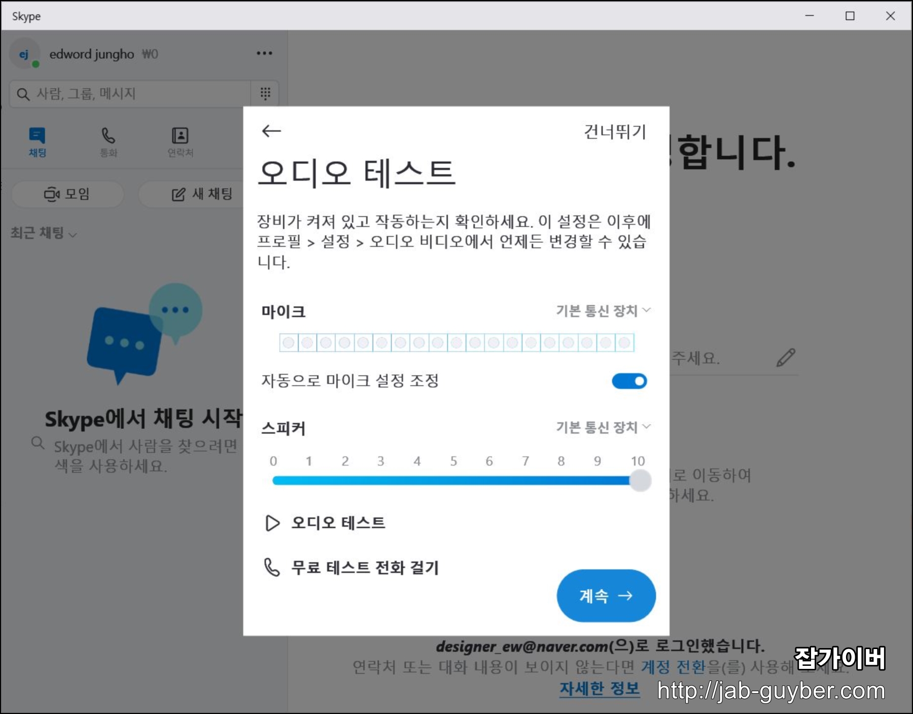This screenshot has height=714, width=913.
Task: Set speaker volume slider near 5
Action: click(x=453, y=480)
